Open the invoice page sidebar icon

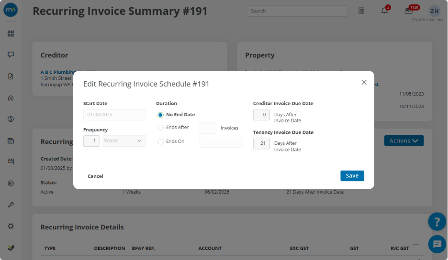coord(11,141)
